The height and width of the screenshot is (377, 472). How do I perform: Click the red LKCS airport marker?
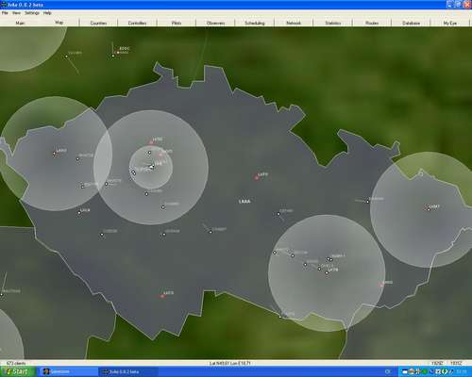click(162, 296)
